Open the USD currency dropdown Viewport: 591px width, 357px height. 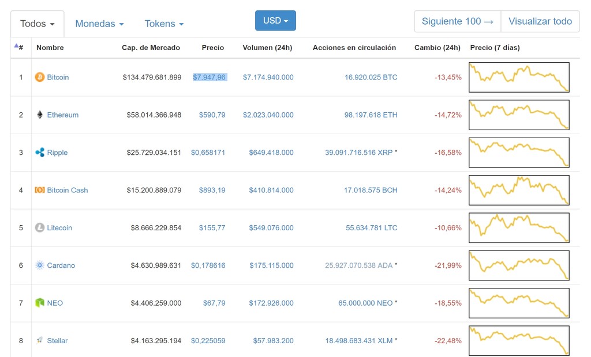pyautogui.click(x=275, y=21)
